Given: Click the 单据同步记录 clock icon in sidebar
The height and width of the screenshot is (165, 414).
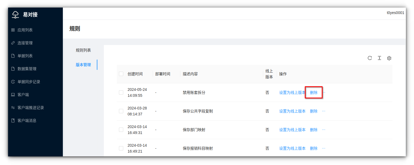Looking at the screenshot, I should 13,82.
